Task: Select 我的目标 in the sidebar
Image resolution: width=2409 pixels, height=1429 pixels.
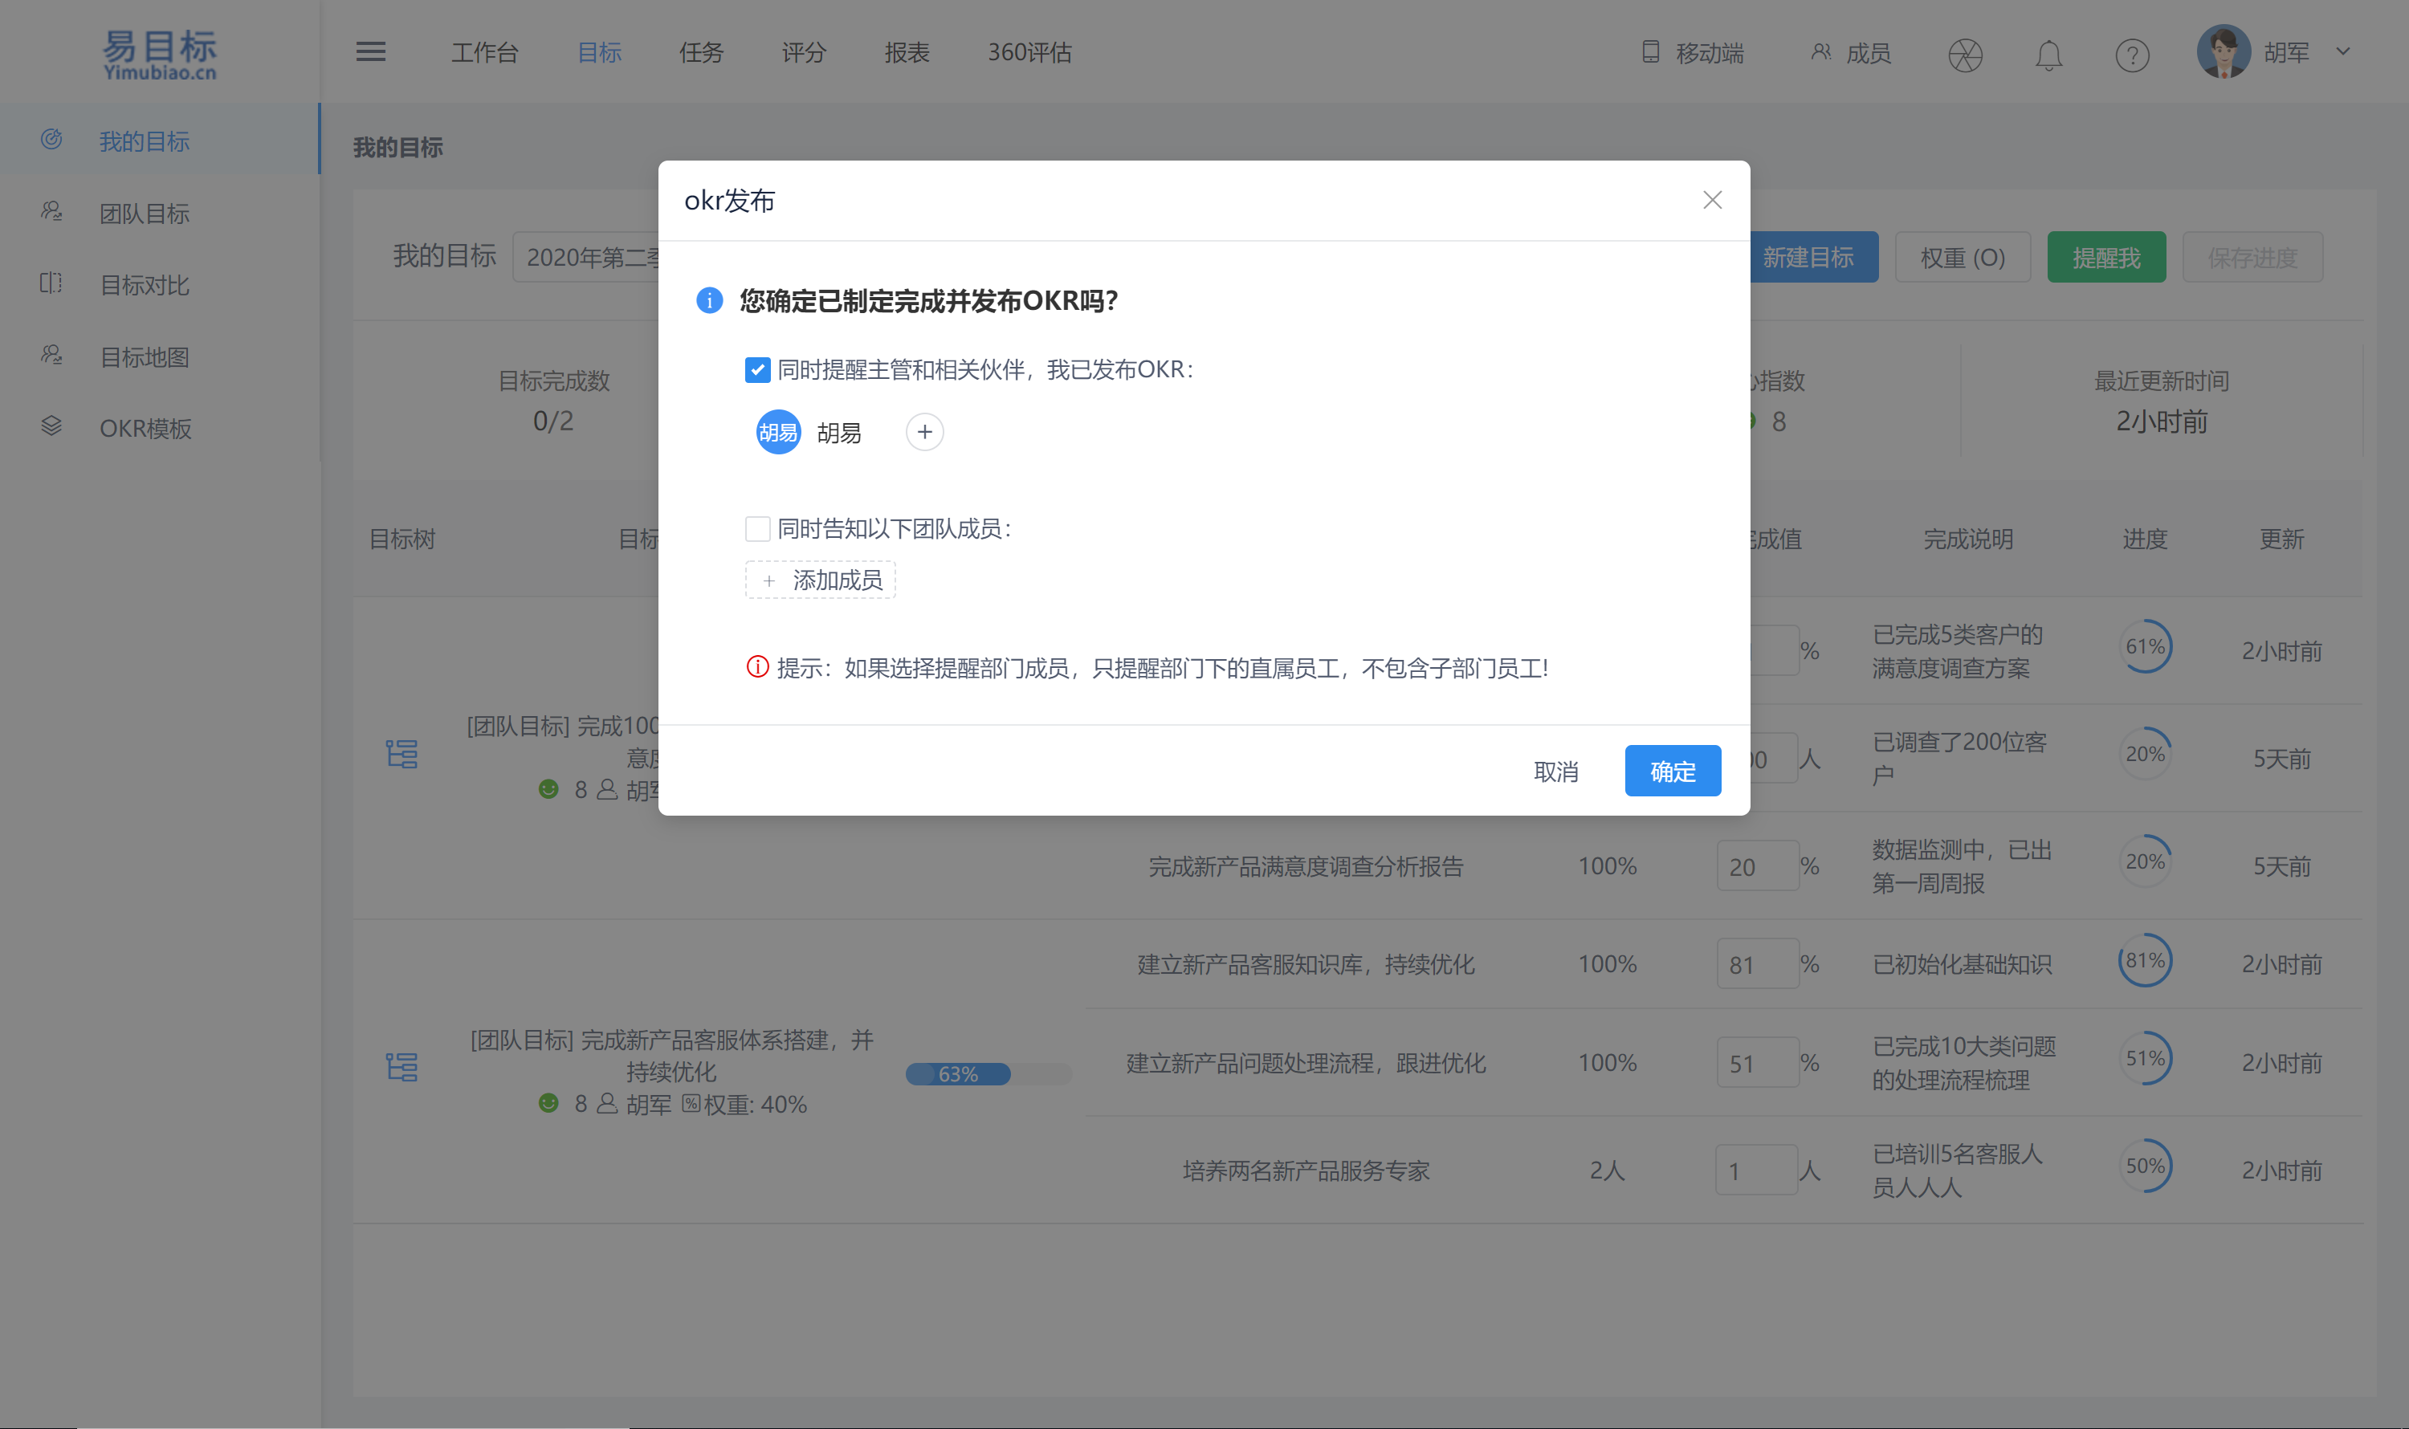Action: click(160, 140)
